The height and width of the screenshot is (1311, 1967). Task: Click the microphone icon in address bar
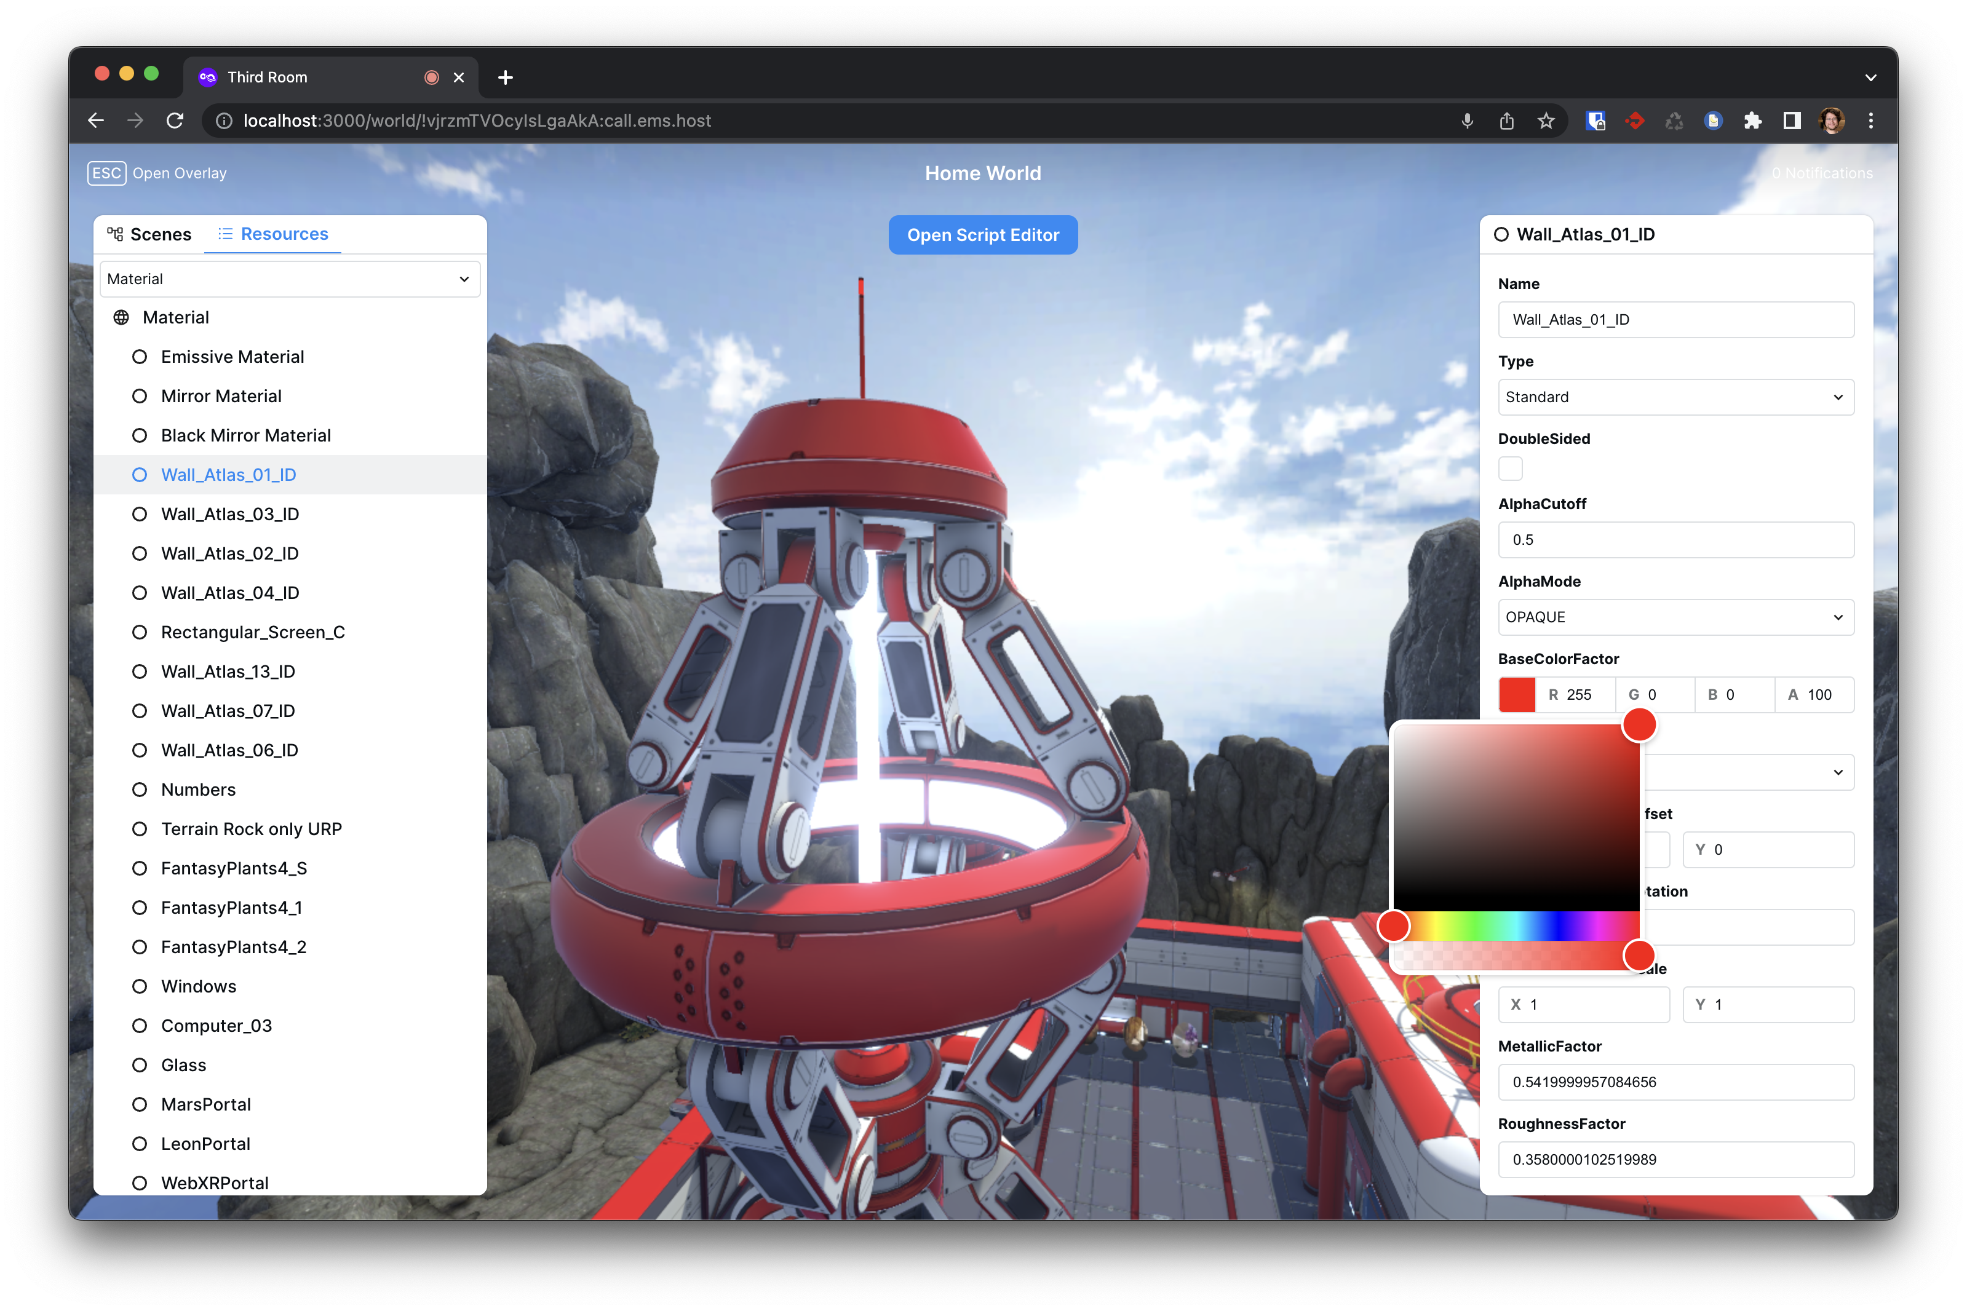1467,121
